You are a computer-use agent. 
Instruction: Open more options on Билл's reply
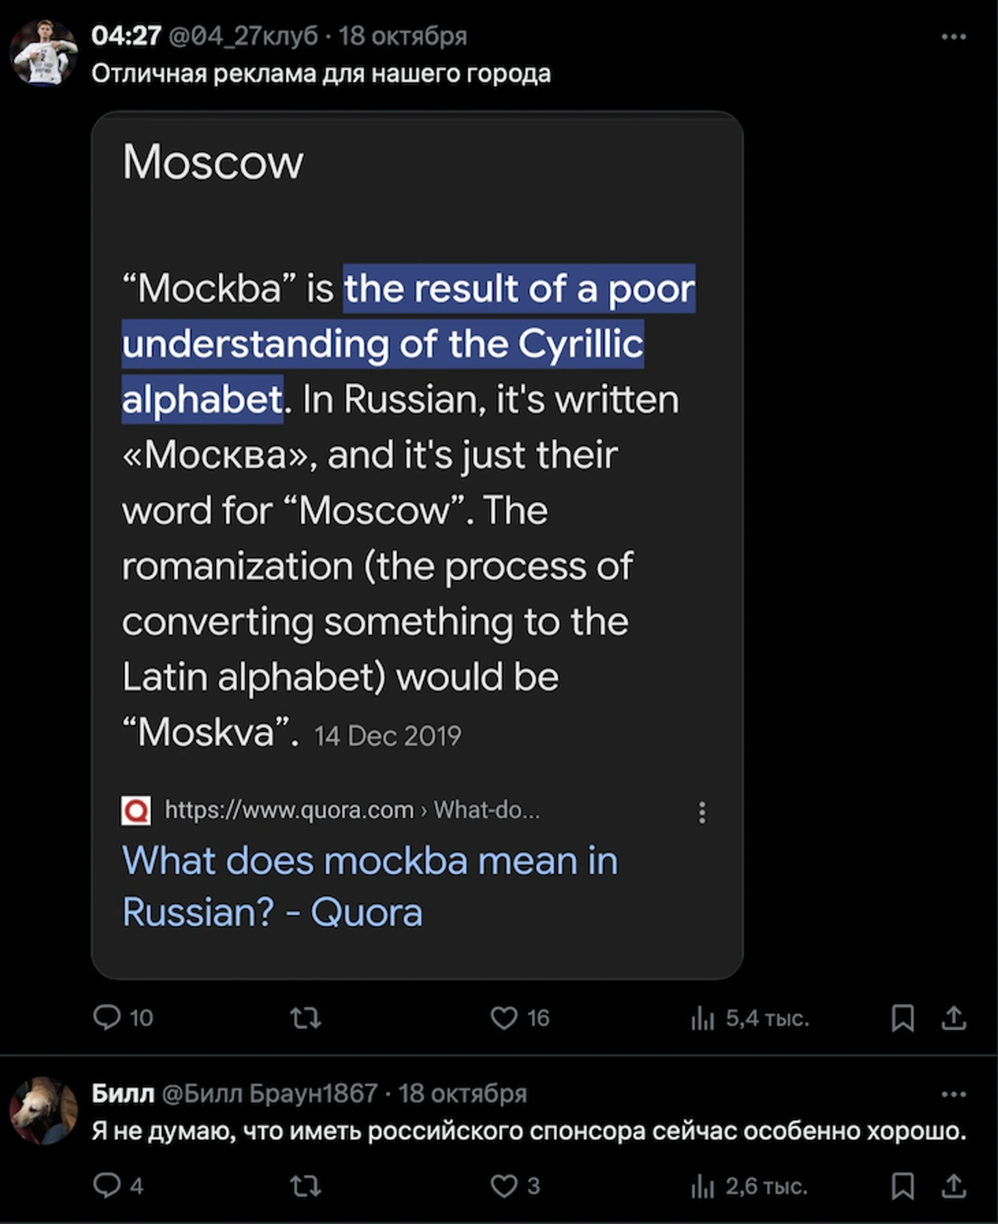pos(954,1094)
